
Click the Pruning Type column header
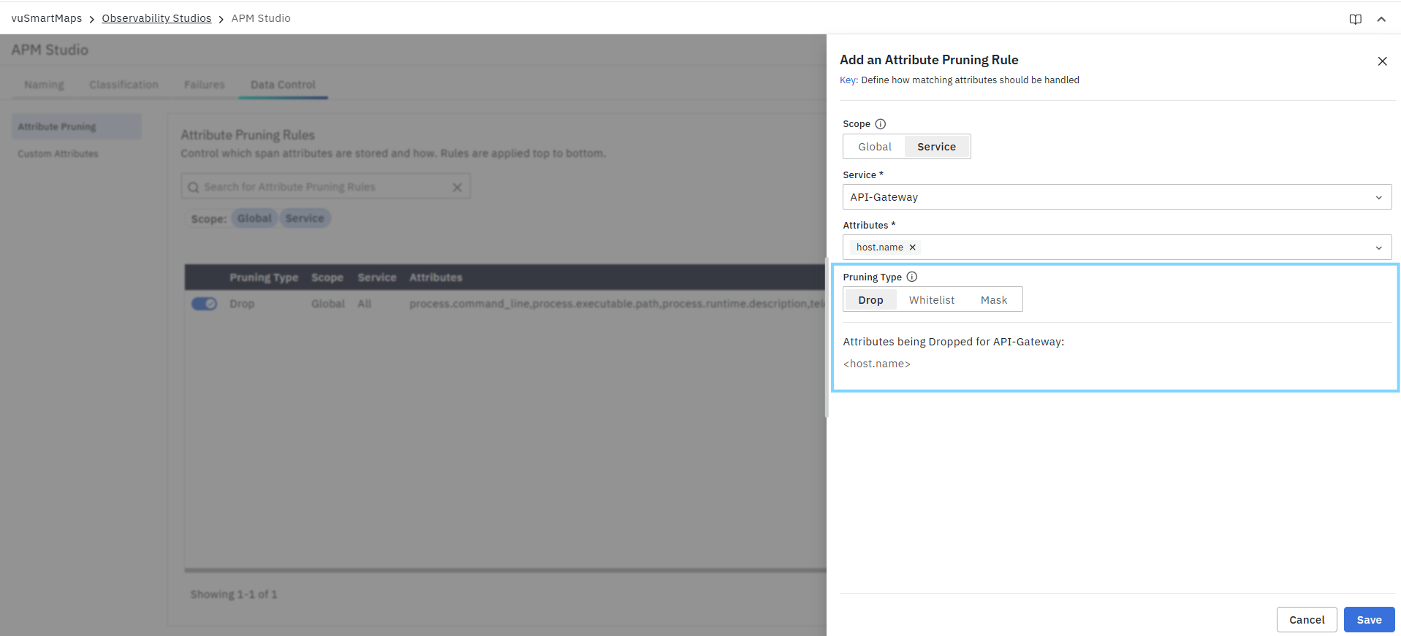pos(264,277)
